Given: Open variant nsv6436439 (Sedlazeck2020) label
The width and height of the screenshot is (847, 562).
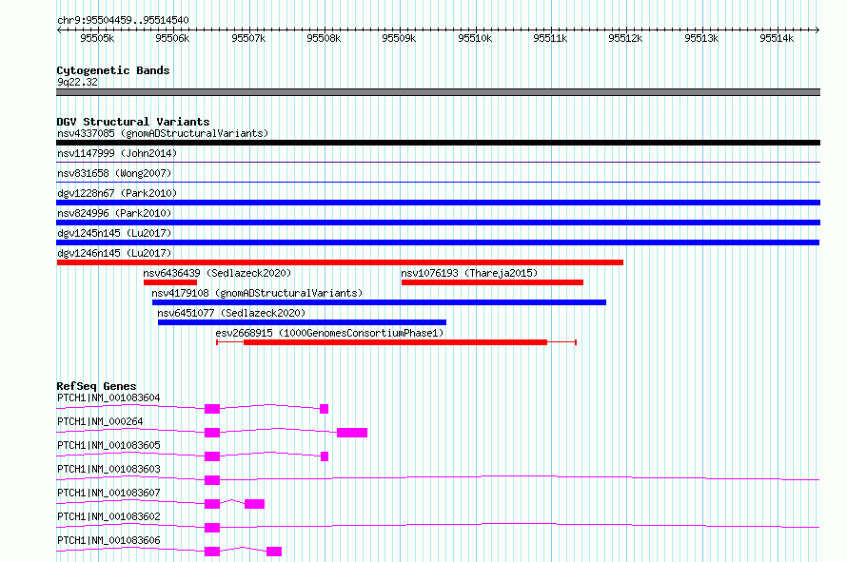Looking at the screenshot, I should pos(217,273).
